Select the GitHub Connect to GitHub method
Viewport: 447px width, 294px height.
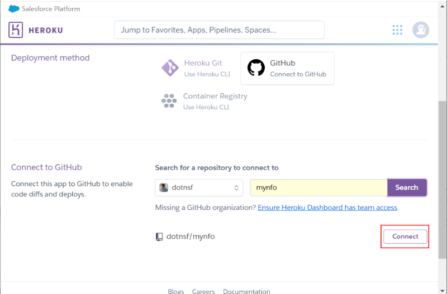click(287, 68)
